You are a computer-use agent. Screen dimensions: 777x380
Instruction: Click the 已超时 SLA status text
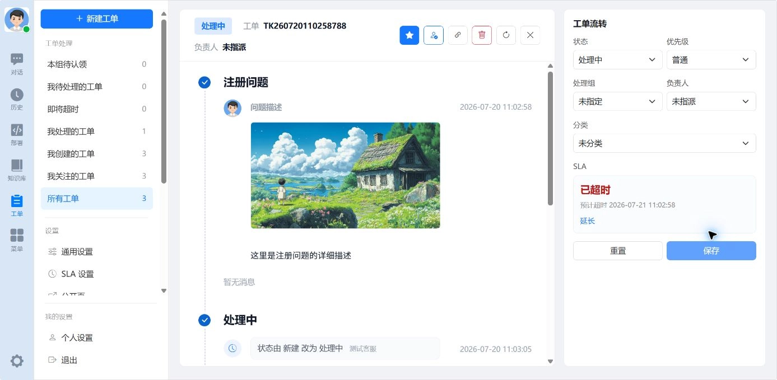pyautogui.click(x=595, y=190)
